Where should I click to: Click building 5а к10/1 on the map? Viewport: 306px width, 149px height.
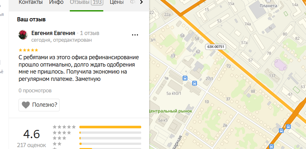click(174, 93)
